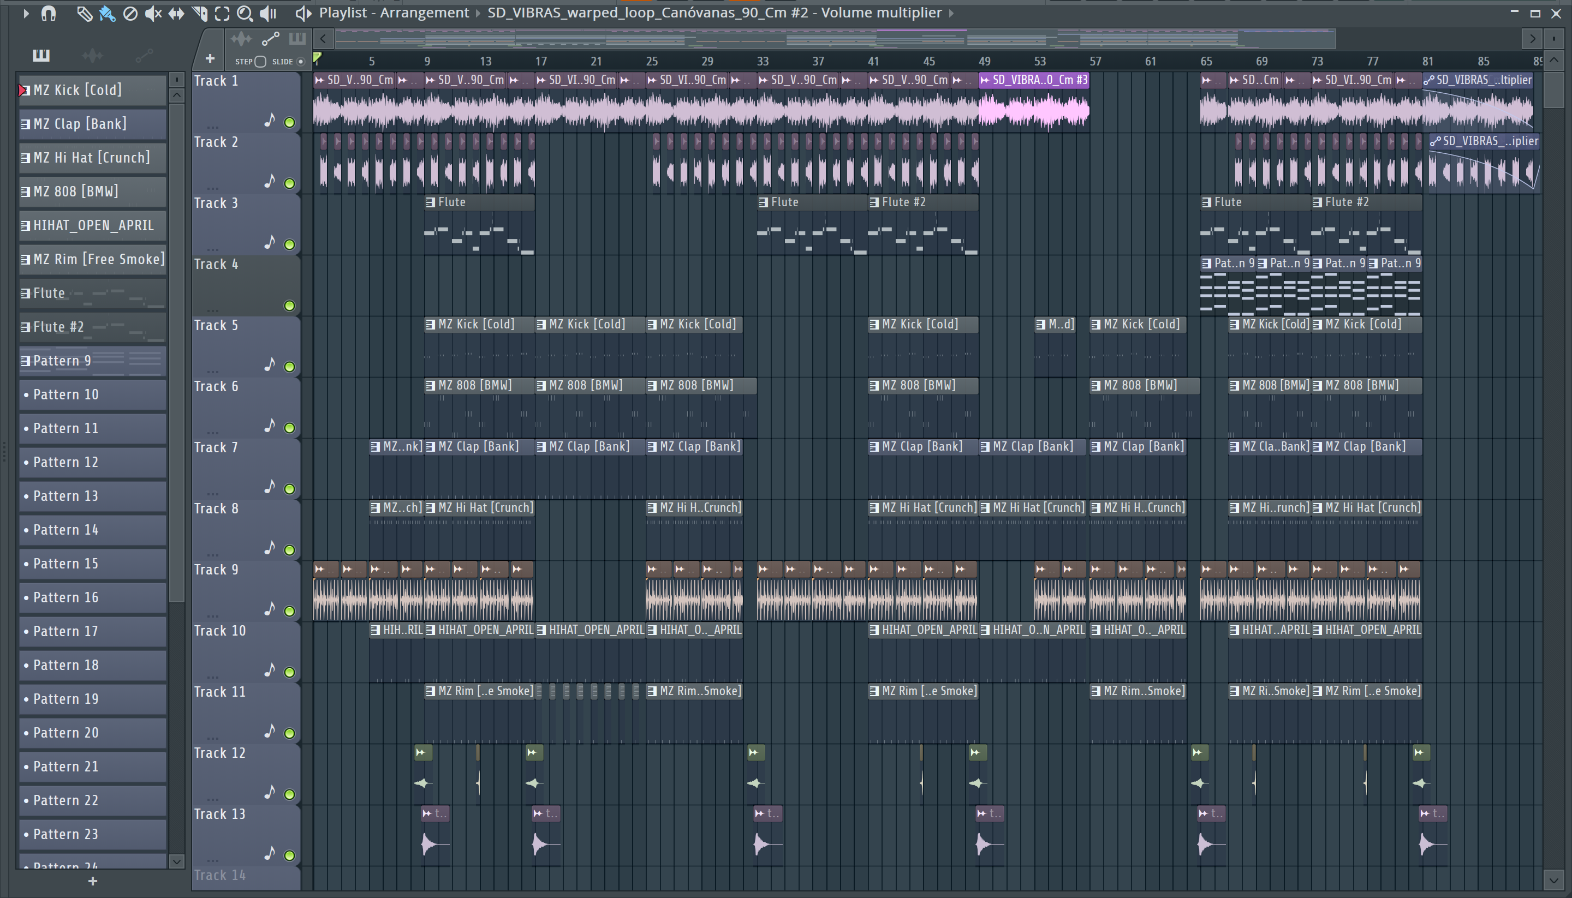Click piano keys icon above SLIDE
The width and height of the screenshot is (1572, 898).
pos(297,39)
